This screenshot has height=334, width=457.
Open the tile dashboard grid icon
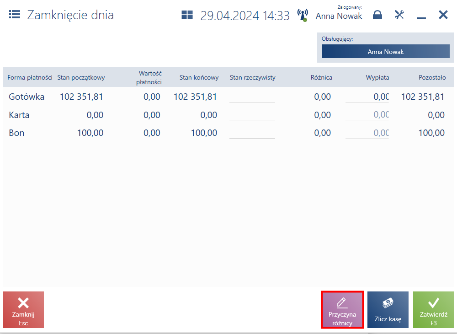187,15
